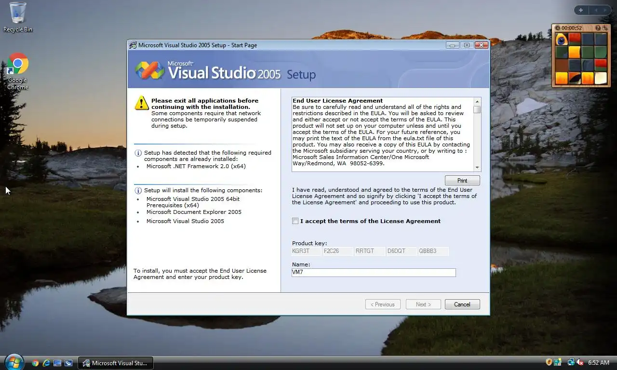
Task: Click the Microsoft Visual Studio taskbar button
Action: point(116,363)
